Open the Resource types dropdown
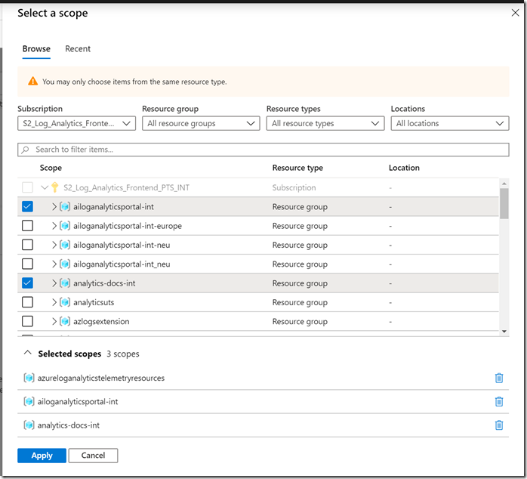527x479 pixels. 325,123
